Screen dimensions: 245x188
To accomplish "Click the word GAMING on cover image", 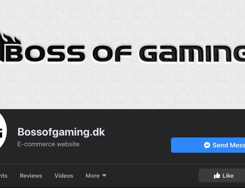I will click(x=192, y=53).
